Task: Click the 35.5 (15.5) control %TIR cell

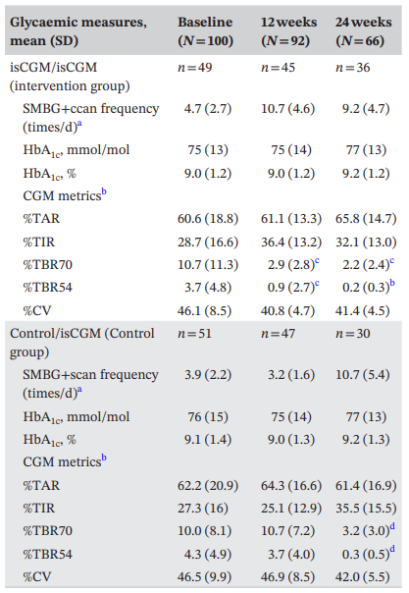Action: point(366,508)
